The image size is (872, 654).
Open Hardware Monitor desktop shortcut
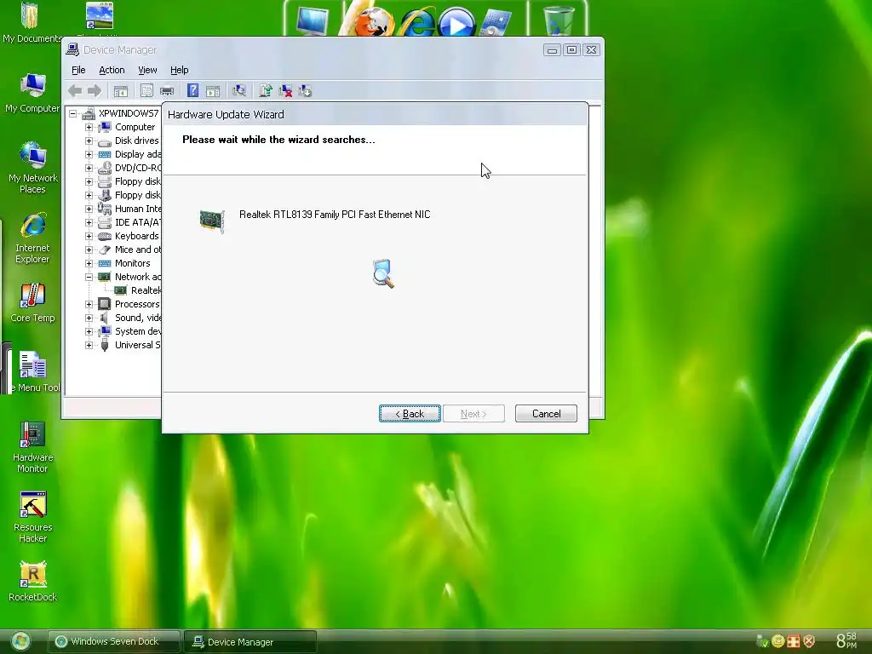pyautogui.click(x=32, y=446)
